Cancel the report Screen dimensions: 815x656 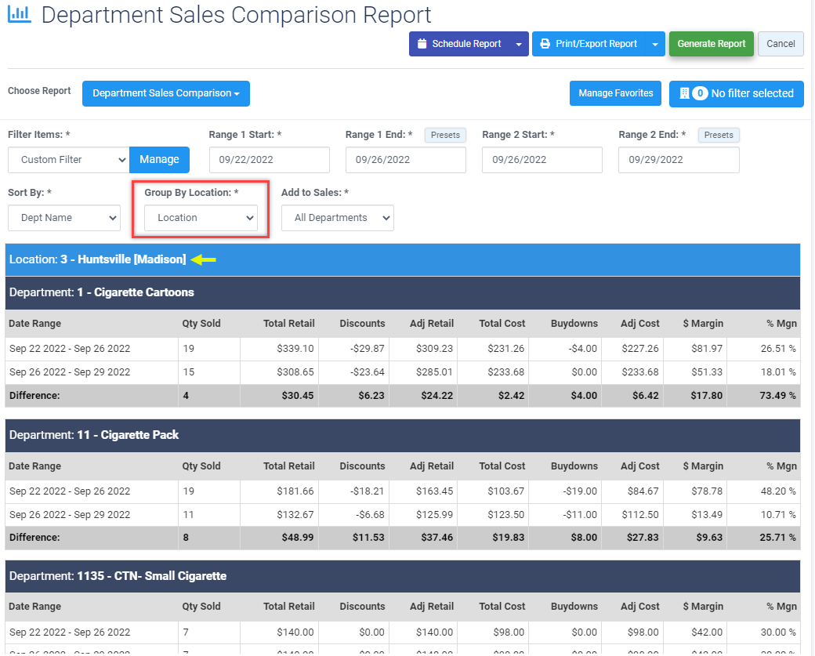(781, 44)
